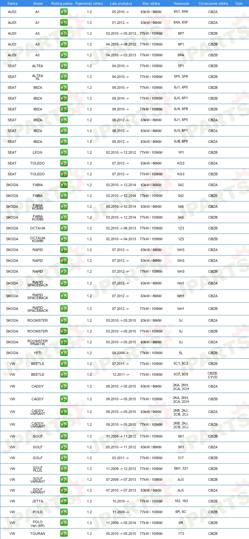This screenshot has height=539, width=249.
Task: Select the 'TOURAN' model cell
Action: tap(38, 534)
